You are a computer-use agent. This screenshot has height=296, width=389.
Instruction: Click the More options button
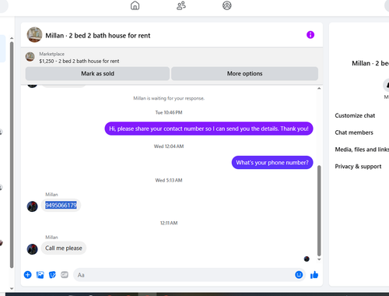[244, 73]
